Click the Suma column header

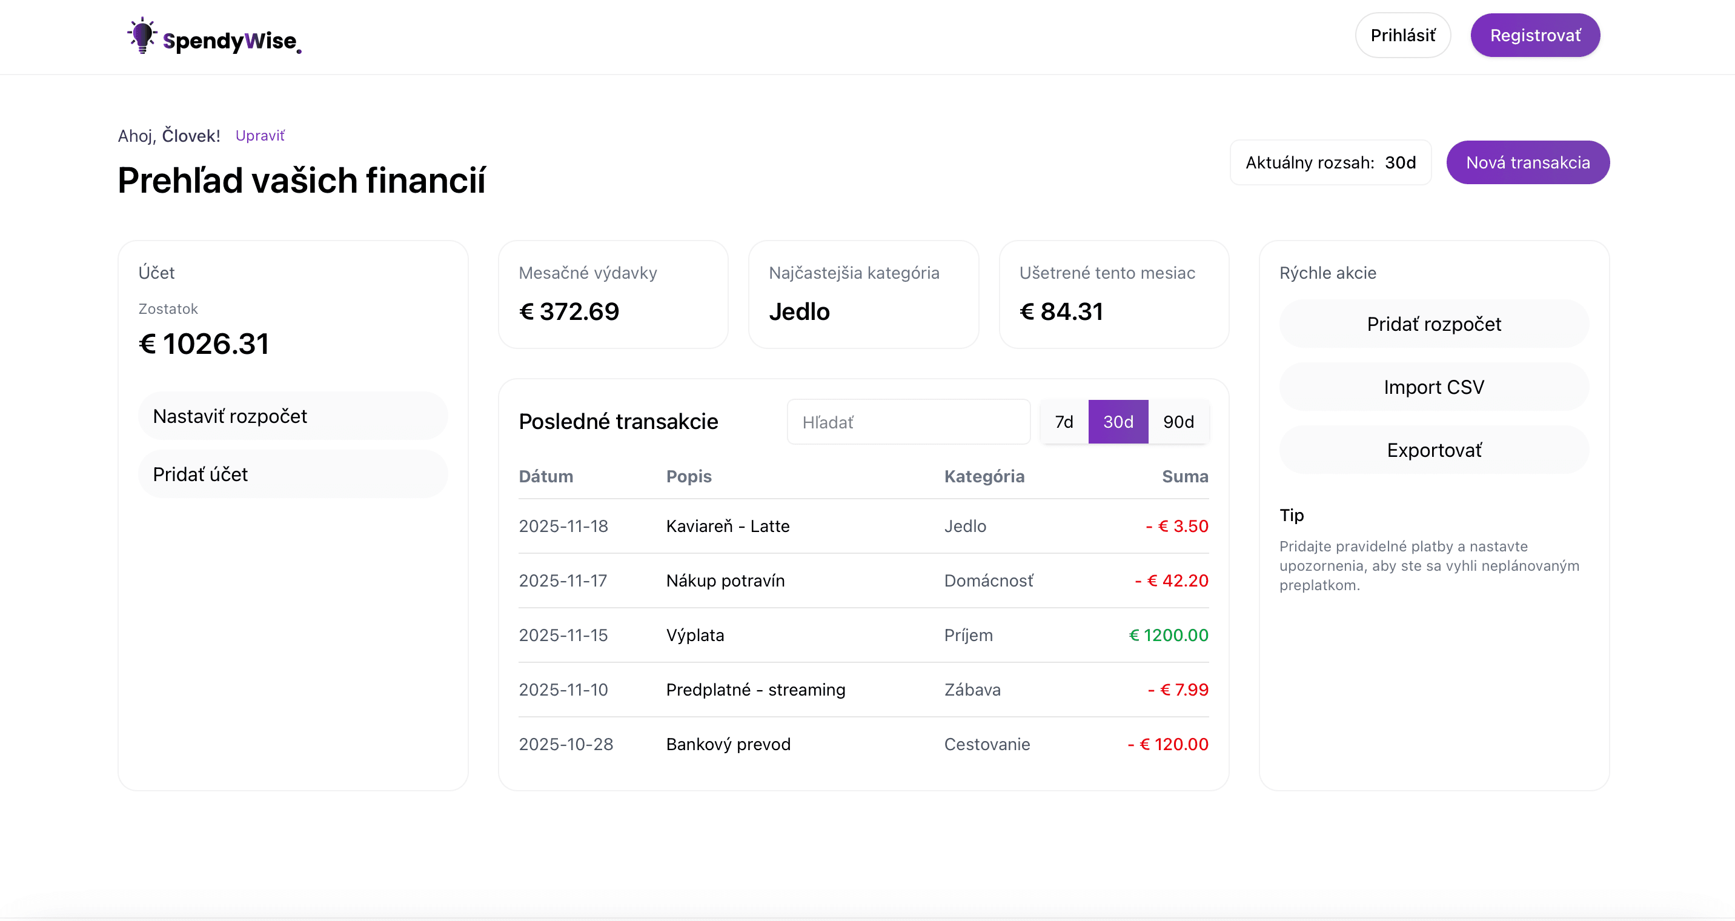pyautogui.click(x=1184, y=476)
